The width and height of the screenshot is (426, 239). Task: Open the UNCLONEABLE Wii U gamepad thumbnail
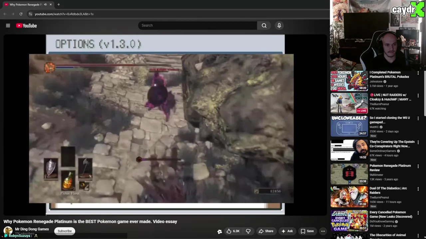349,126
